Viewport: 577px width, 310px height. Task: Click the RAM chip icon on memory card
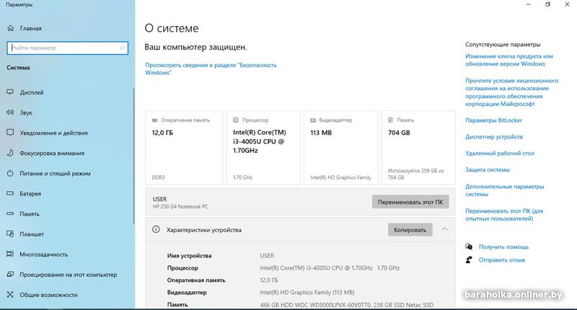154,120
